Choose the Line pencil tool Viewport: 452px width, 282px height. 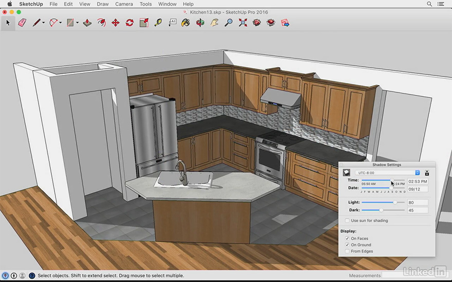[x=36, y=23]
